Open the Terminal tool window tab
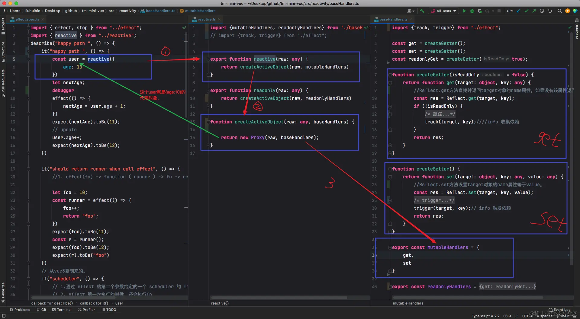This screenshot has height=319, width=580. pyautogui.click(x=62, y=310)
